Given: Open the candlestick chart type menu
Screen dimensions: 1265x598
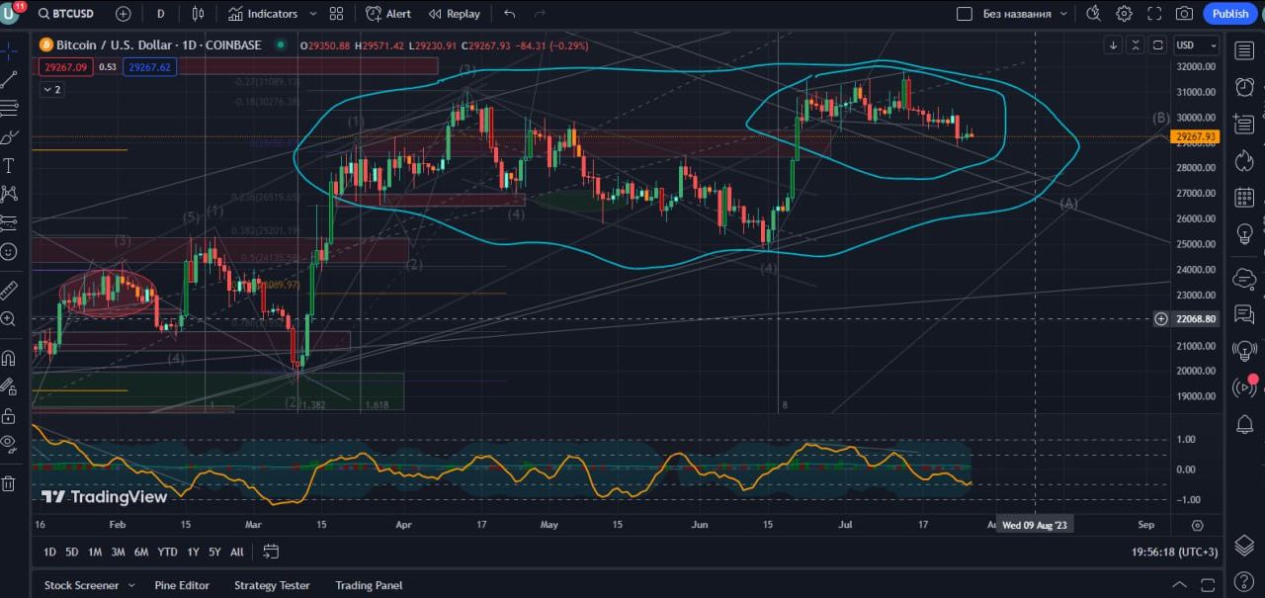Looking at the screenshot, I should (198, 14).
